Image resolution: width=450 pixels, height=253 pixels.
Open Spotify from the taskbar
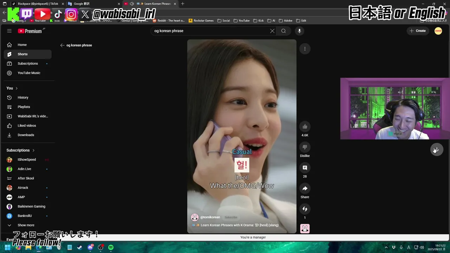(111, 247)
